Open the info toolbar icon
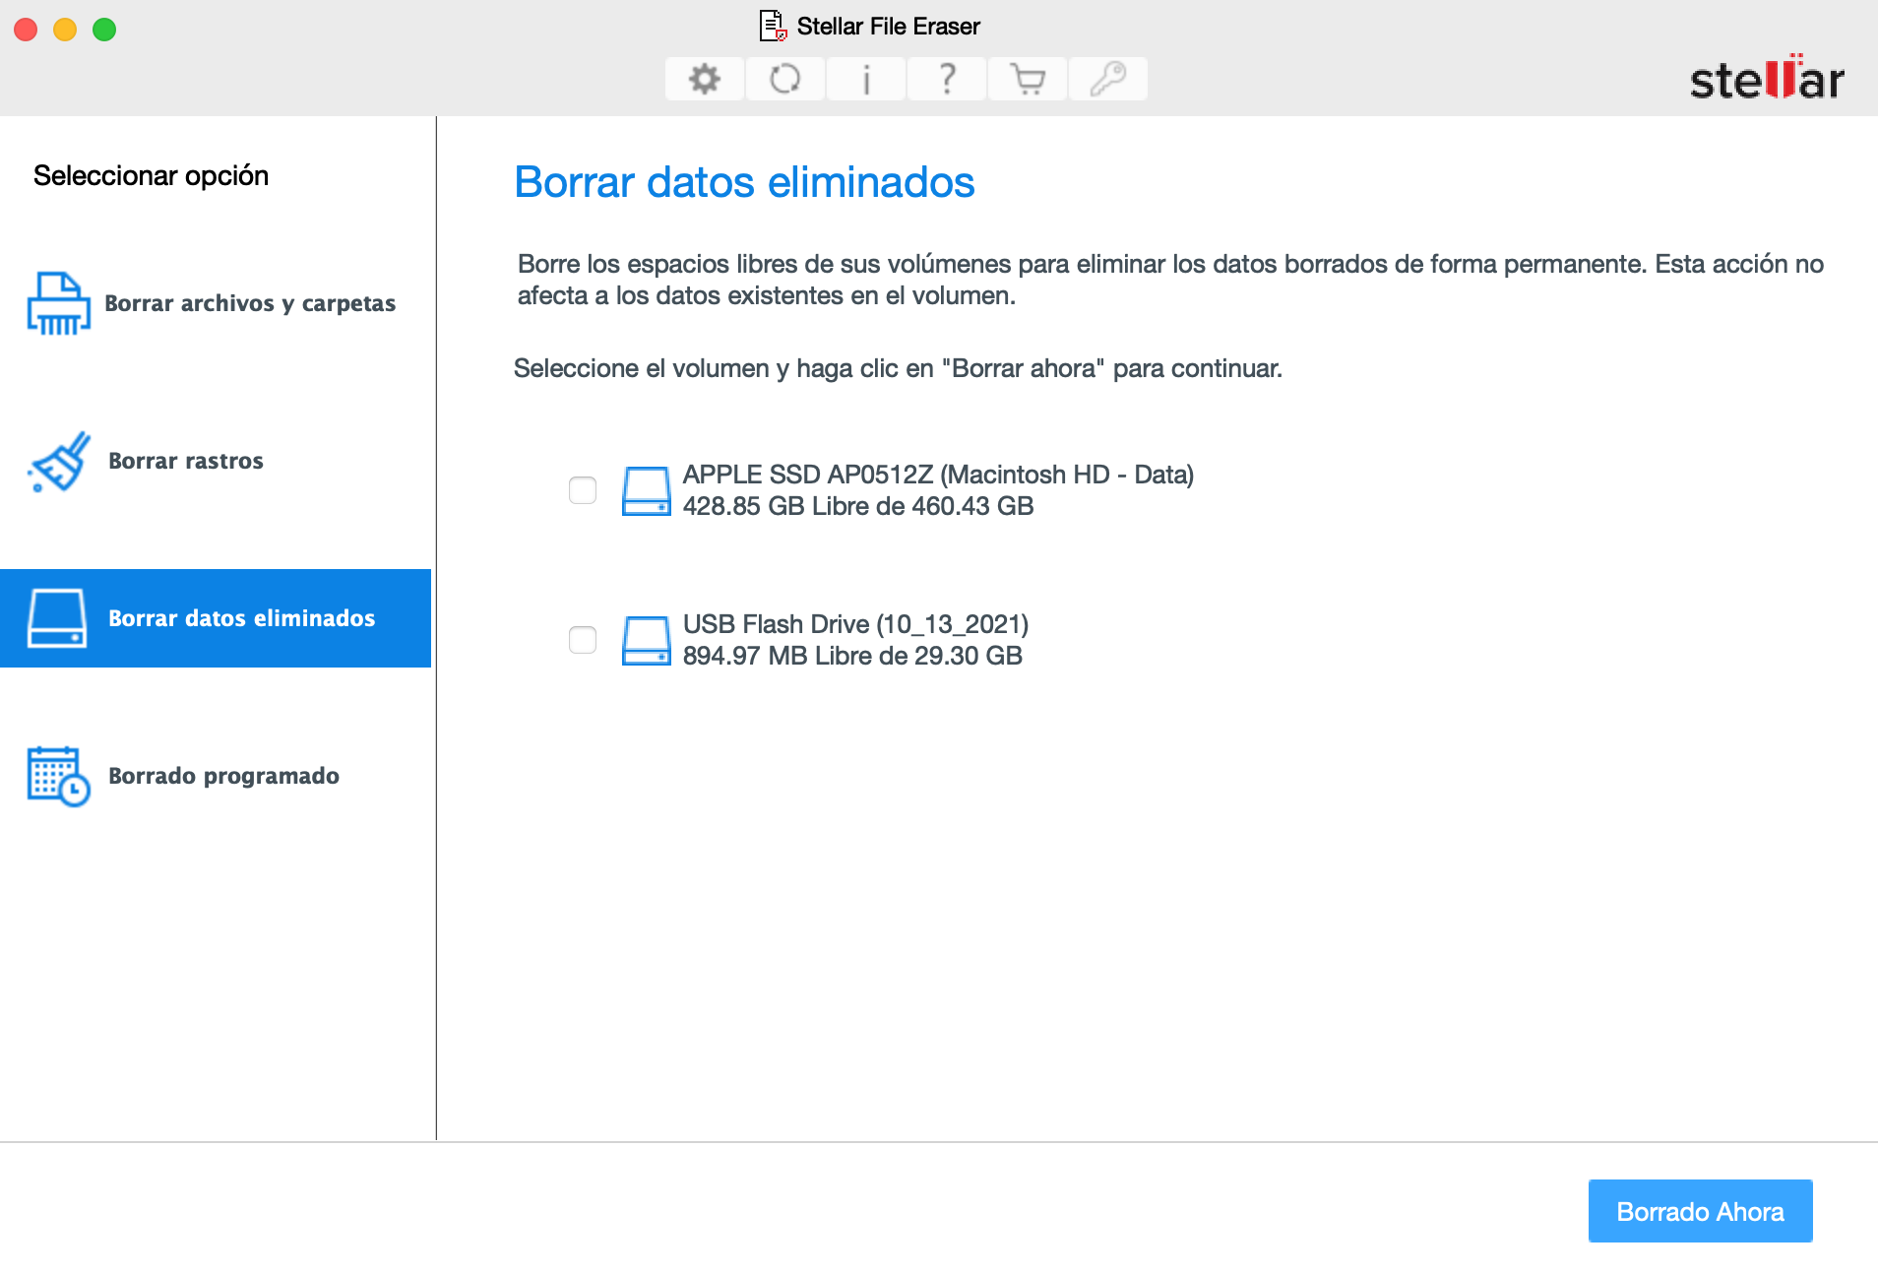This screenshot has width=1878, height=1274. tap(866, 79)
